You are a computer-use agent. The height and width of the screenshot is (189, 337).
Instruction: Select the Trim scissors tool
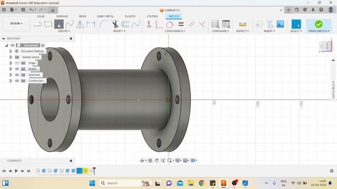pyautogui.click(x=115, y=24)
